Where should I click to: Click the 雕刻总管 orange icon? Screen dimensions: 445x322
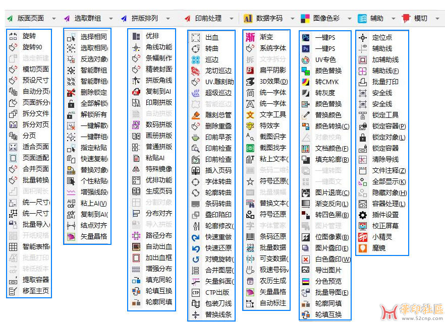pos(196,115)
